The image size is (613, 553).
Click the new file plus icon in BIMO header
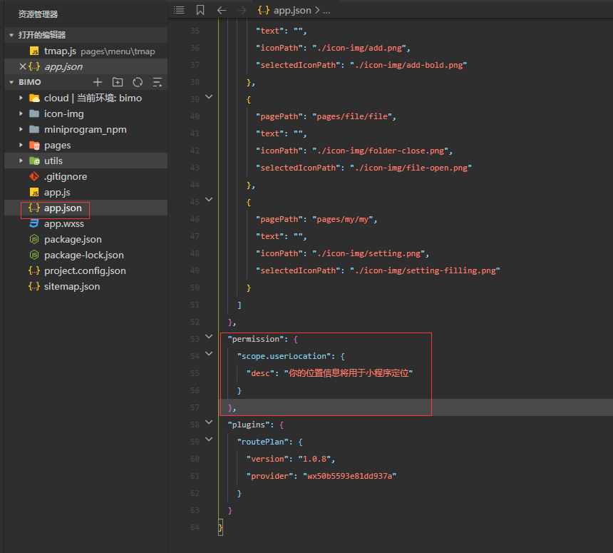coord(98,82)
